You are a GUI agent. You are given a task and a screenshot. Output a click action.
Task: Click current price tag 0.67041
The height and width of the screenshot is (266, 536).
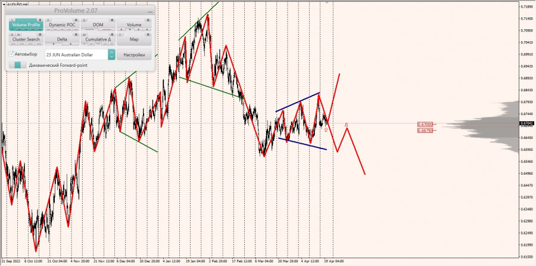pos(527,123)
